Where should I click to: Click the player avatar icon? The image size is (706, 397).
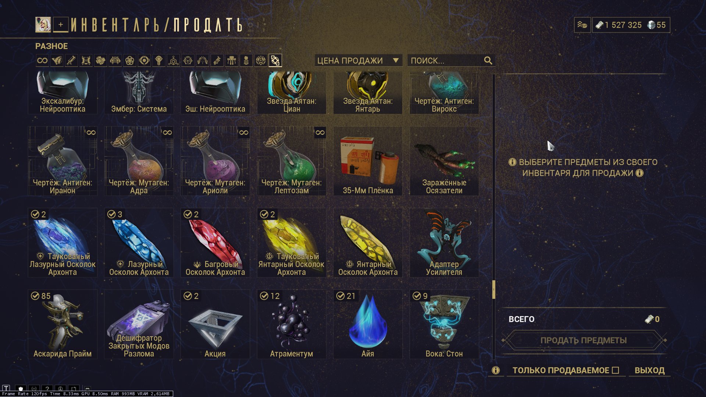(x=43, y=25)
